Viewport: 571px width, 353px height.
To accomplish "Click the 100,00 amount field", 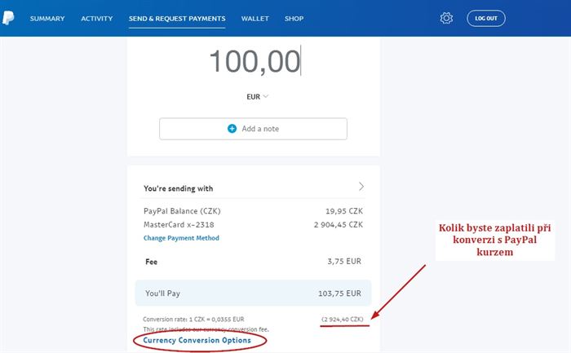I will point(255,61).
